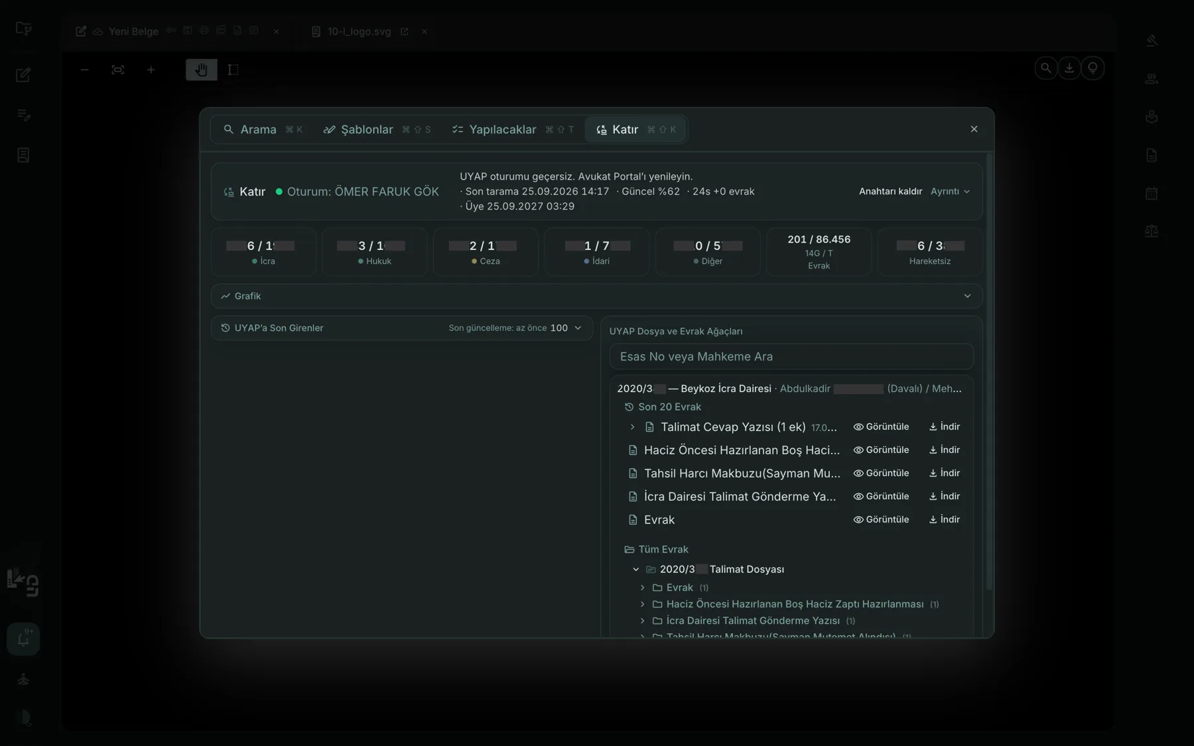The height and width of the screenshot is (746, 1194).
Task: View the Evrak document row
Action: [881, 520]
